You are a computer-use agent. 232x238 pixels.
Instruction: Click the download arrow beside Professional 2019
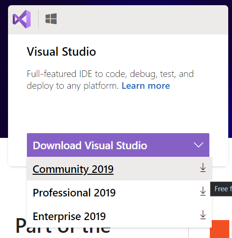203,191
